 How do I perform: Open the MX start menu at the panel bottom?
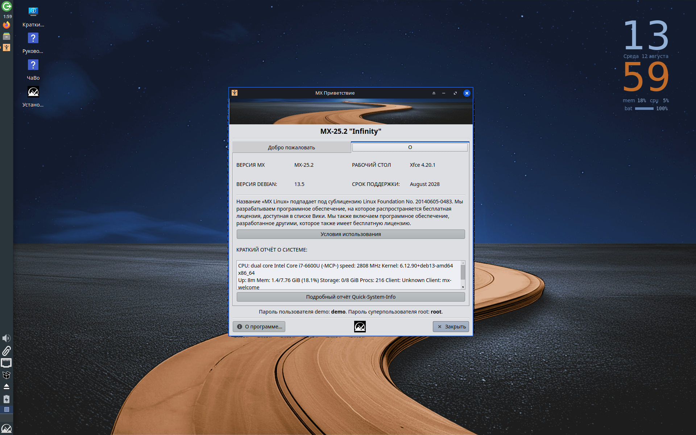[x=7, y=428]
